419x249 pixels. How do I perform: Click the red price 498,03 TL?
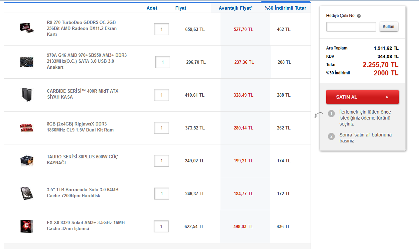pyautogui.click(x=243, y=226)
